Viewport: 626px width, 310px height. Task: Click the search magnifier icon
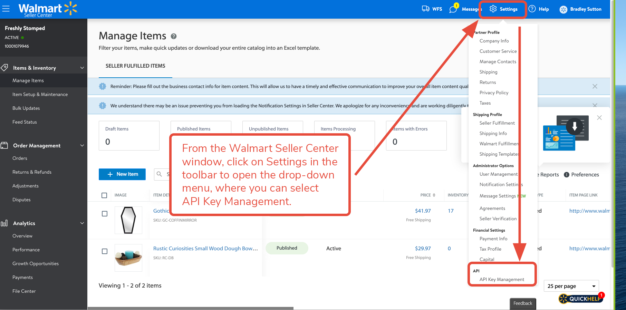pos(159,174)
